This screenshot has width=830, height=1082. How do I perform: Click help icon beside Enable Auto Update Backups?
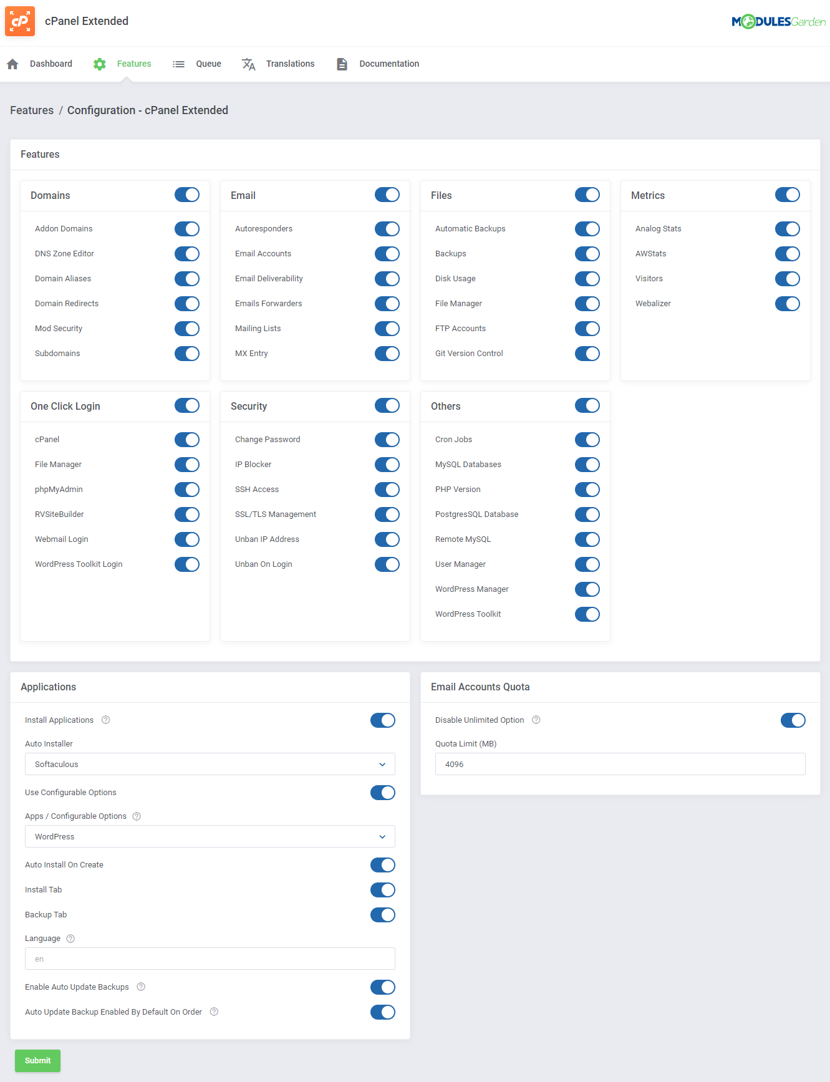tap(141, 987)
